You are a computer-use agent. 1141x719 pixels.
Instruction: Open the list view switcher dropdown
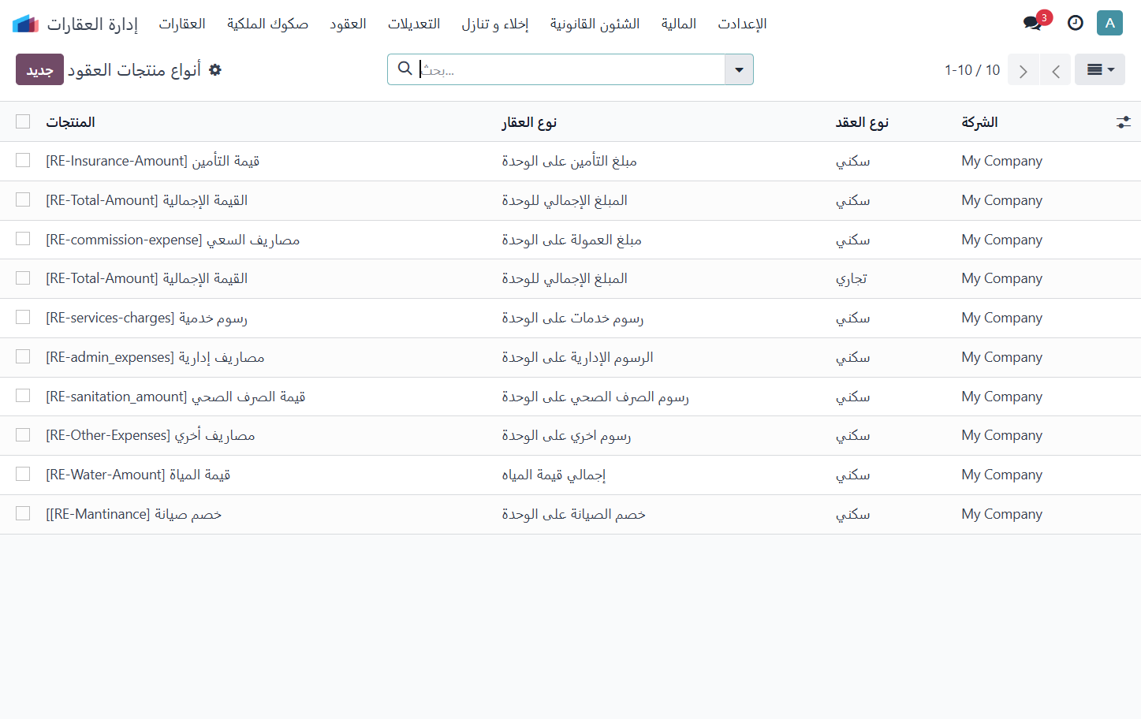[x=1100, y=70]
